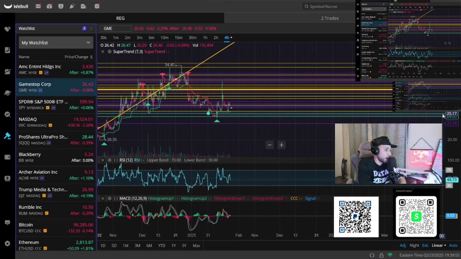The image size is (461, 259).
Task: Click the Webull logo
Action: 16,6
